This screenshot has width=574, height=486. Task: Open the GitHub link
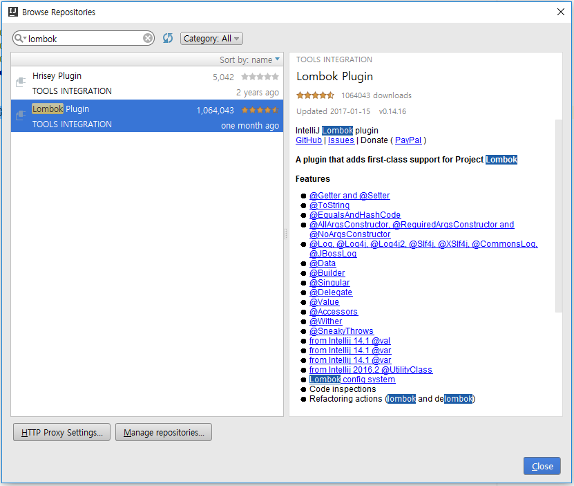coord(309,140)
